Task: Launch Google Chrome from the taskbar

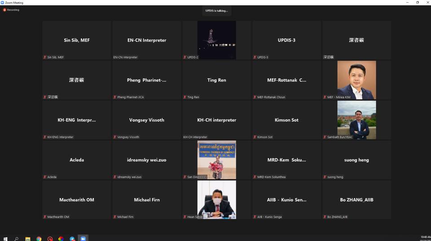Action: pos(39,238)
